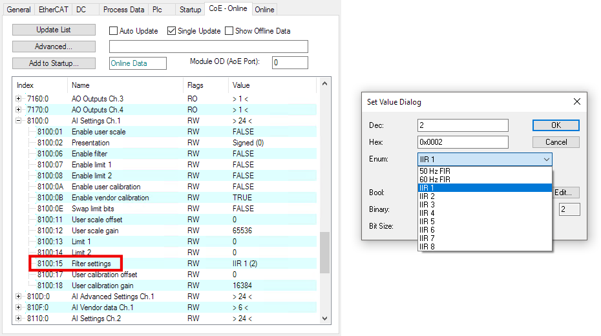This screenshot has width=601, height=336.
Task: Choose IIR 4 from Enum list
Action: click(485, 213)
